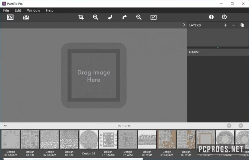Add preset with round plus button
Viewport: 249px width, 160px height.
(x=229, y=126)
